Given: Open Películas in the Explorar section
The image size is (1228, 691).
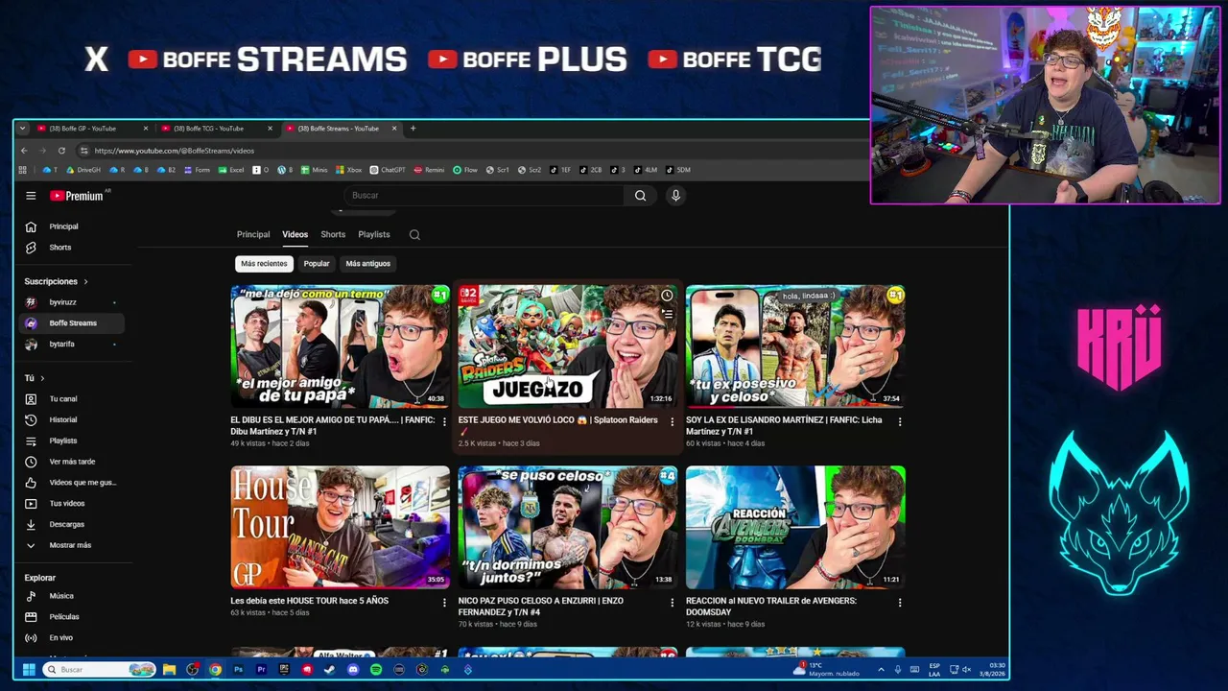Looking at the screenshot, I should pos(72,616).
